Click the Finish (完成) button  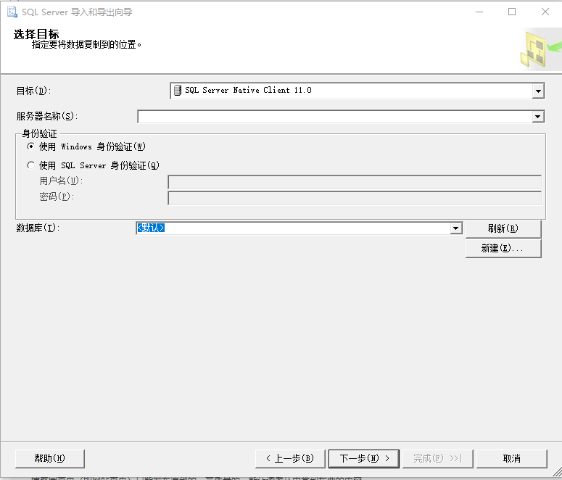coord(438,458)
